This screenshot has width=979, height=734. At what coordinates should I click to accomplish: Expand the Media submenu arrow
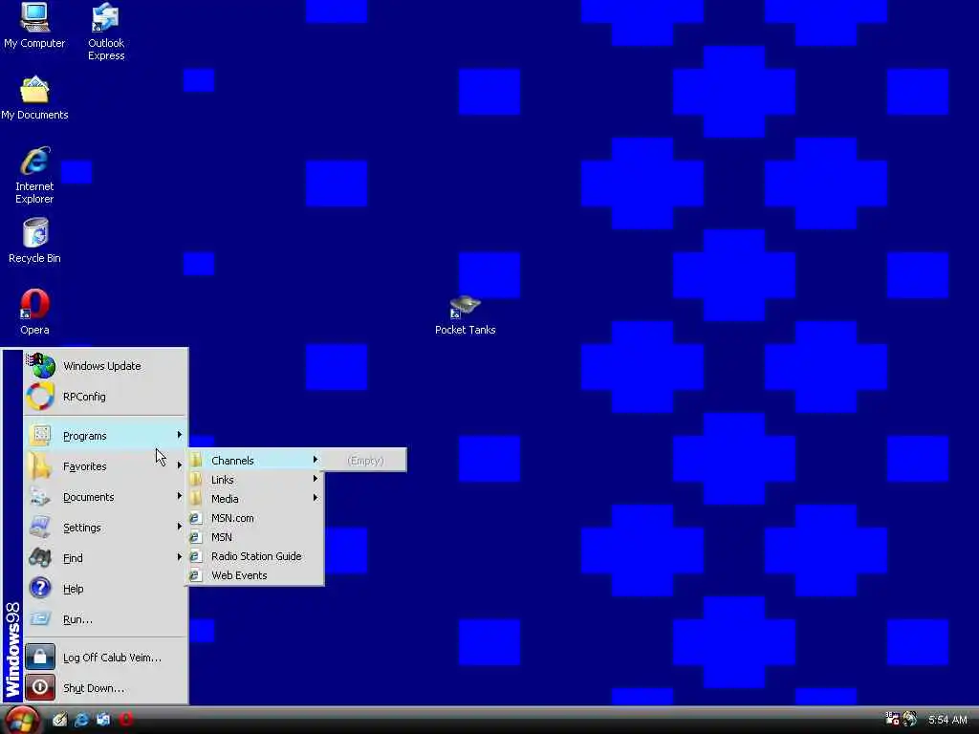click(x=315, y=497)
